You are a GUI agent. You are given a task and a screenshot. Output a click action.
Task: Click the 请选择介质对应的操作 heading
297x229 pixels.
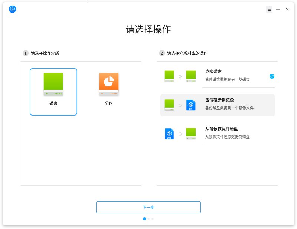[x=187, y=53]
